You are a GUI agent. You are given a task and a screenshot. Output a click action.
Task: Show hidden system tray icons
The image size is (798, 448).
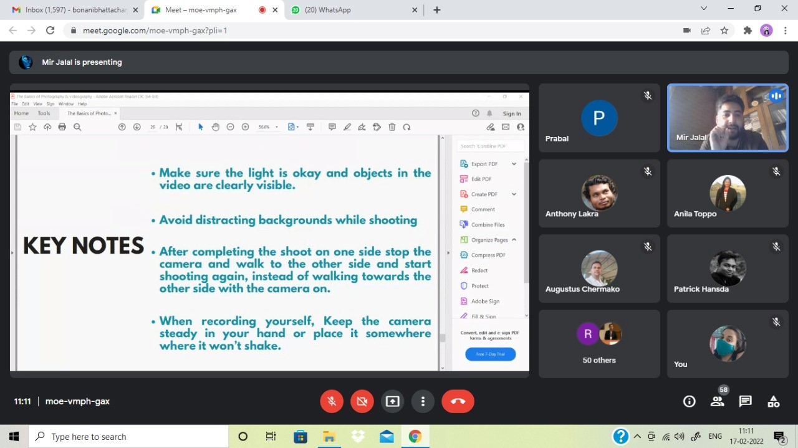637,436
